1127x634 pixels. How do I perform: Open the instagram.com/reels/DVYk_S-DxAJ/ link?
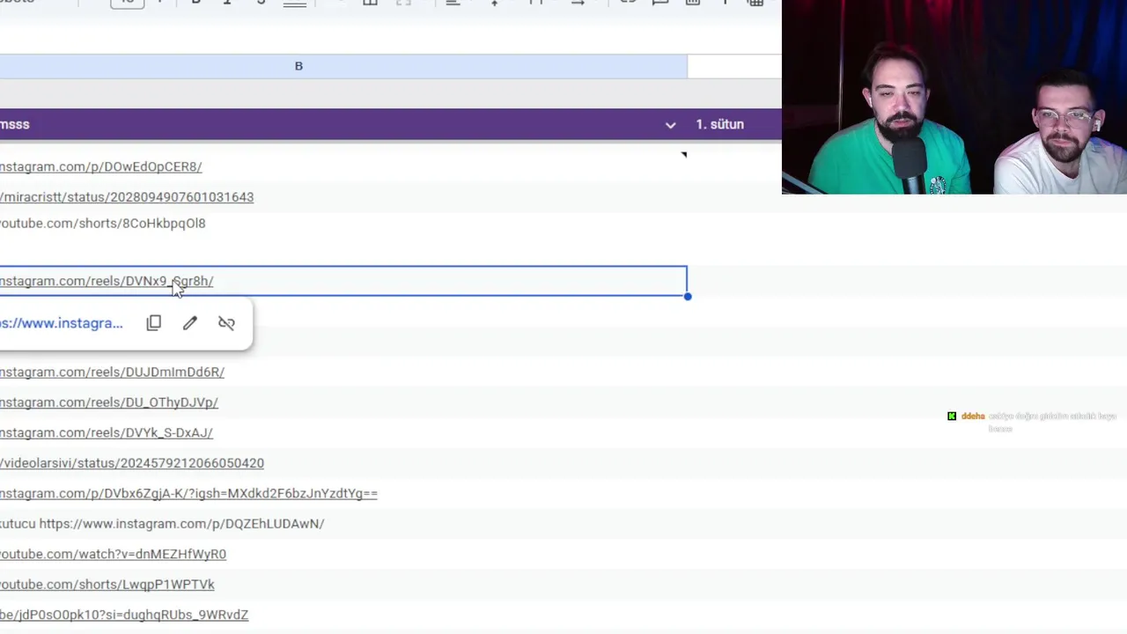click(x=107, y=432)
